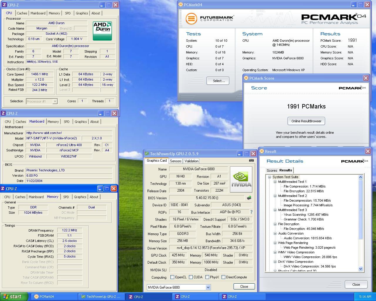The image size is (376, 301).
Task: Open the SPD tab in top CPU-Z window
Action: coord(68,13)
